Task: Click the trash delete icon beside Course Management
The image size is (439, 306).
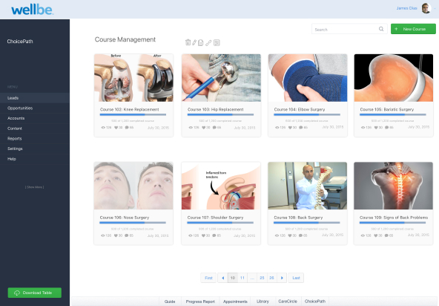Action: point(188,42)
